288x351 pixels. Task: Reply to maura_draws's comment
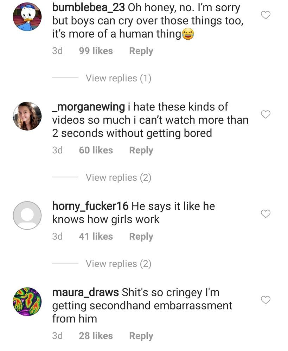coord(141,336)
